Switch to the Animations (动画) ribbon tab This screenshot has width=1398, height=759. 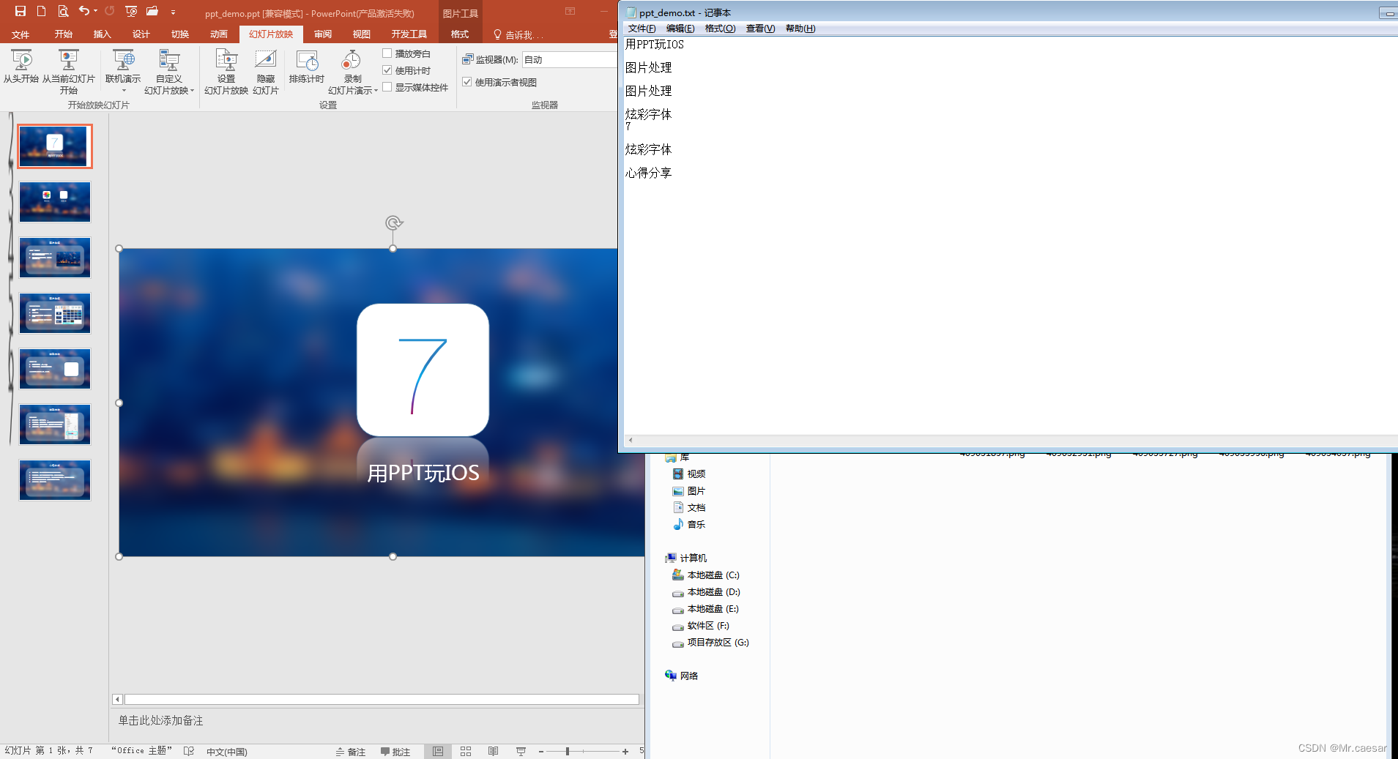tap(219, 34)
